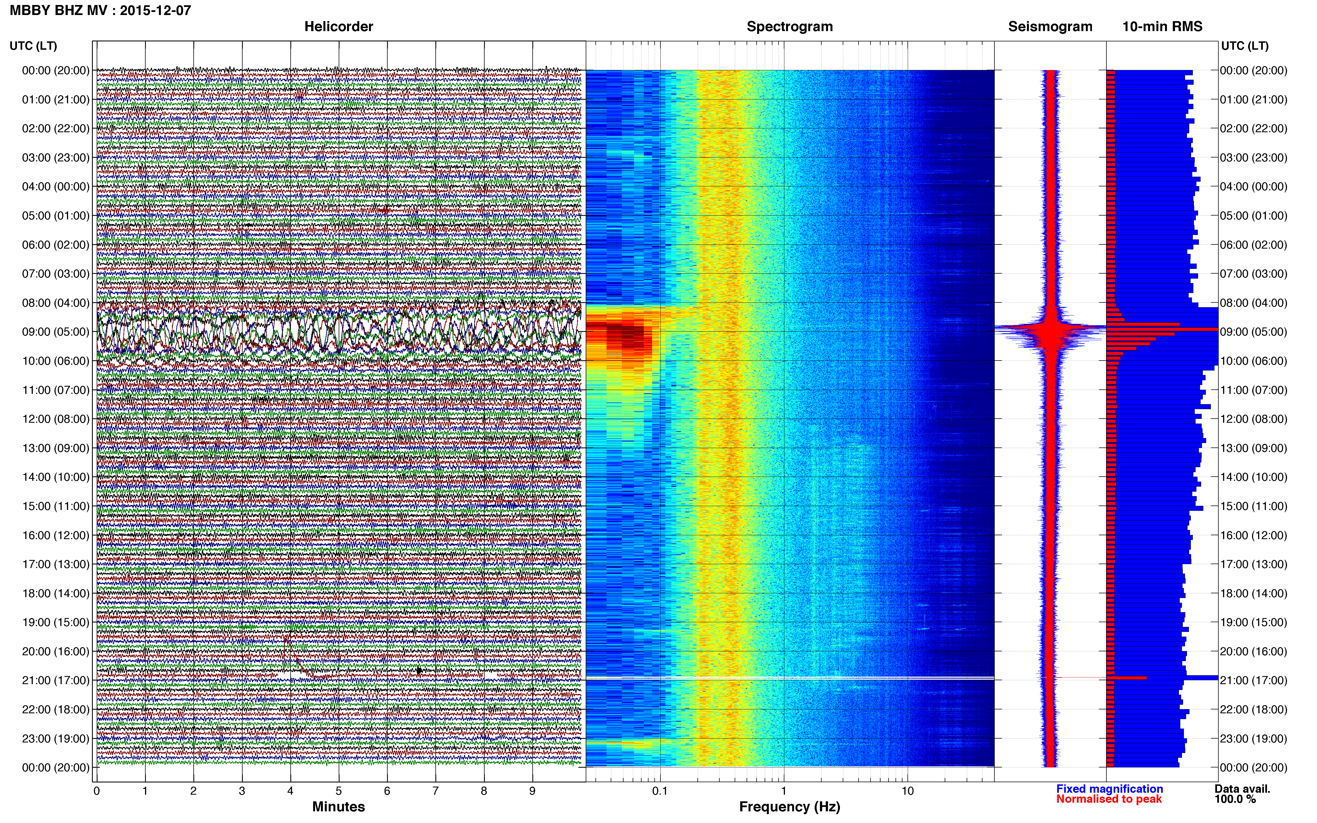Click the 'Minutes' axis label
Viewport: 1317px width, 823px height.
339,807
